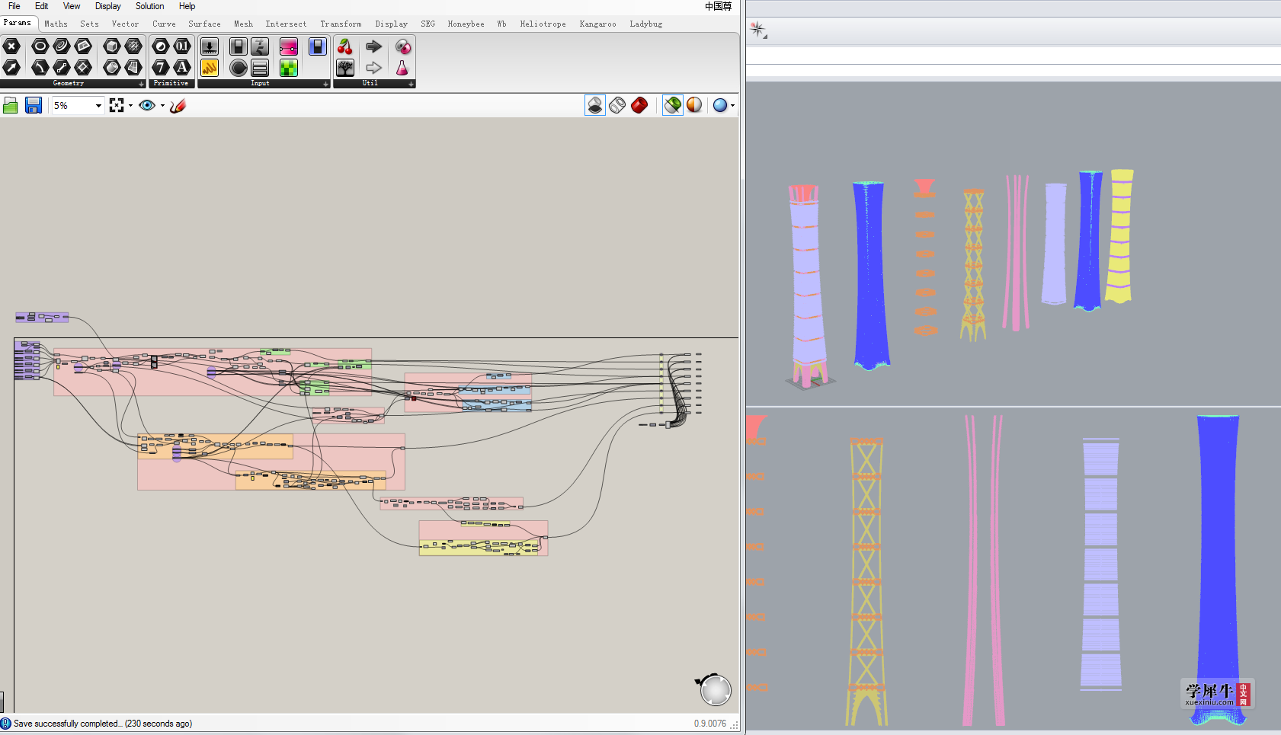The image size is (1281, 735).
Task: Select the Number 0.1 primitive icon
Action: pyautogui.click(x=182, y=46)
